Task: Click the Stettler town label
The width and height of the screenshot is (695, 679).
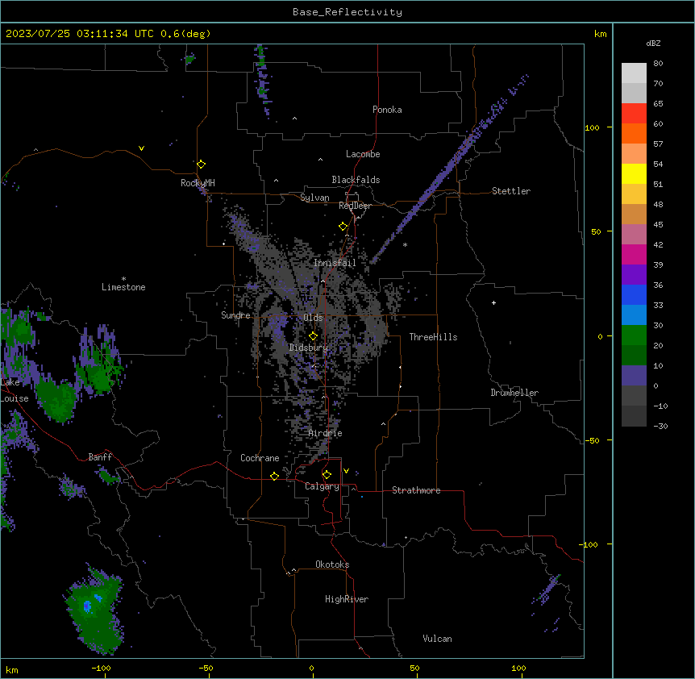Action: click(511, 191)
